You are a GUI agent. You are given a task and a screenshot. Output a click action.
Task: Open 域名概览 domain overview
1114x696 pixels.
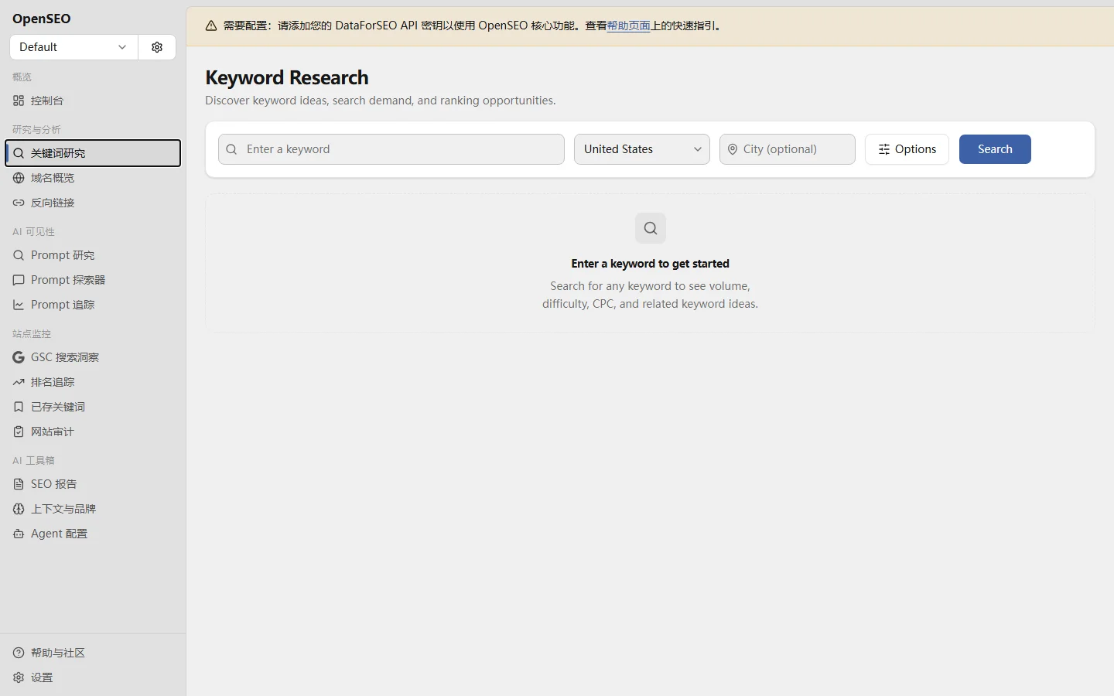click(x=93, y=178)
